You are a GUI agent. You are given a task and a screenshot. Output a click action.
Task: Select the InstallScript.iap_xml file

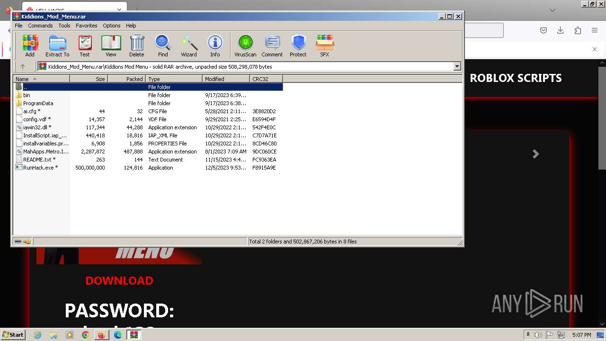click(148, 135)
